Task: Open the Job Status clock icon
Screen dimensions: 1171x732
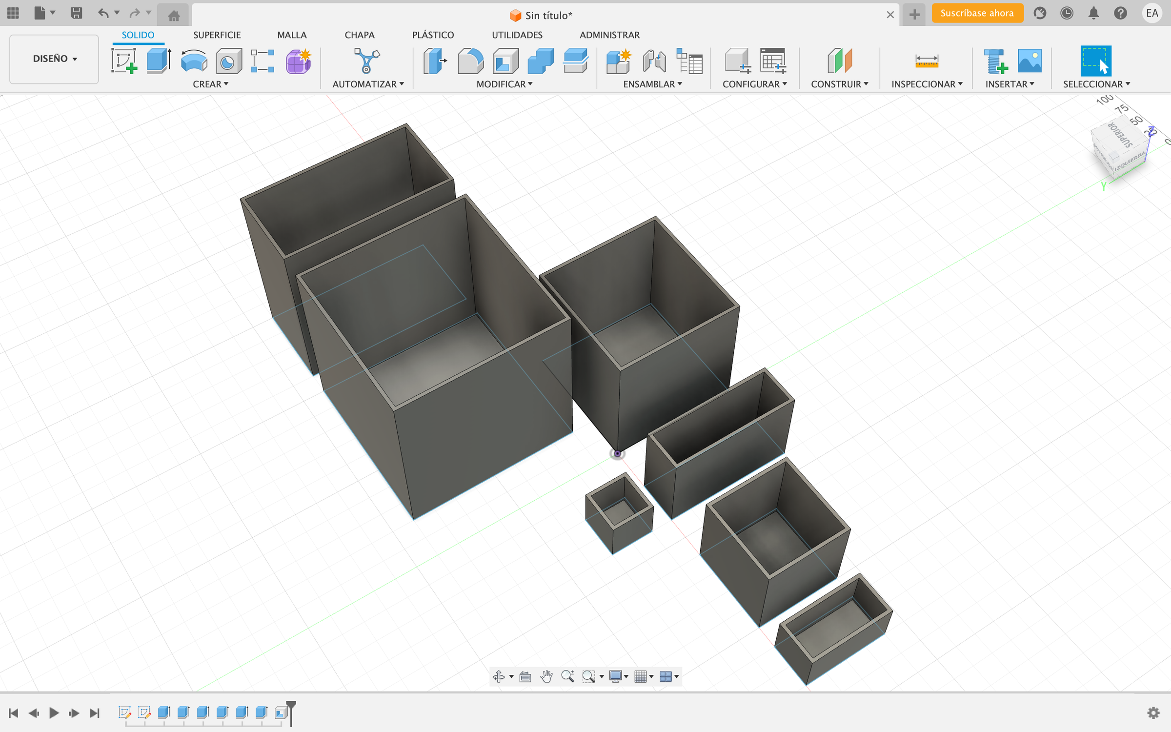Action: (1067, 13)
